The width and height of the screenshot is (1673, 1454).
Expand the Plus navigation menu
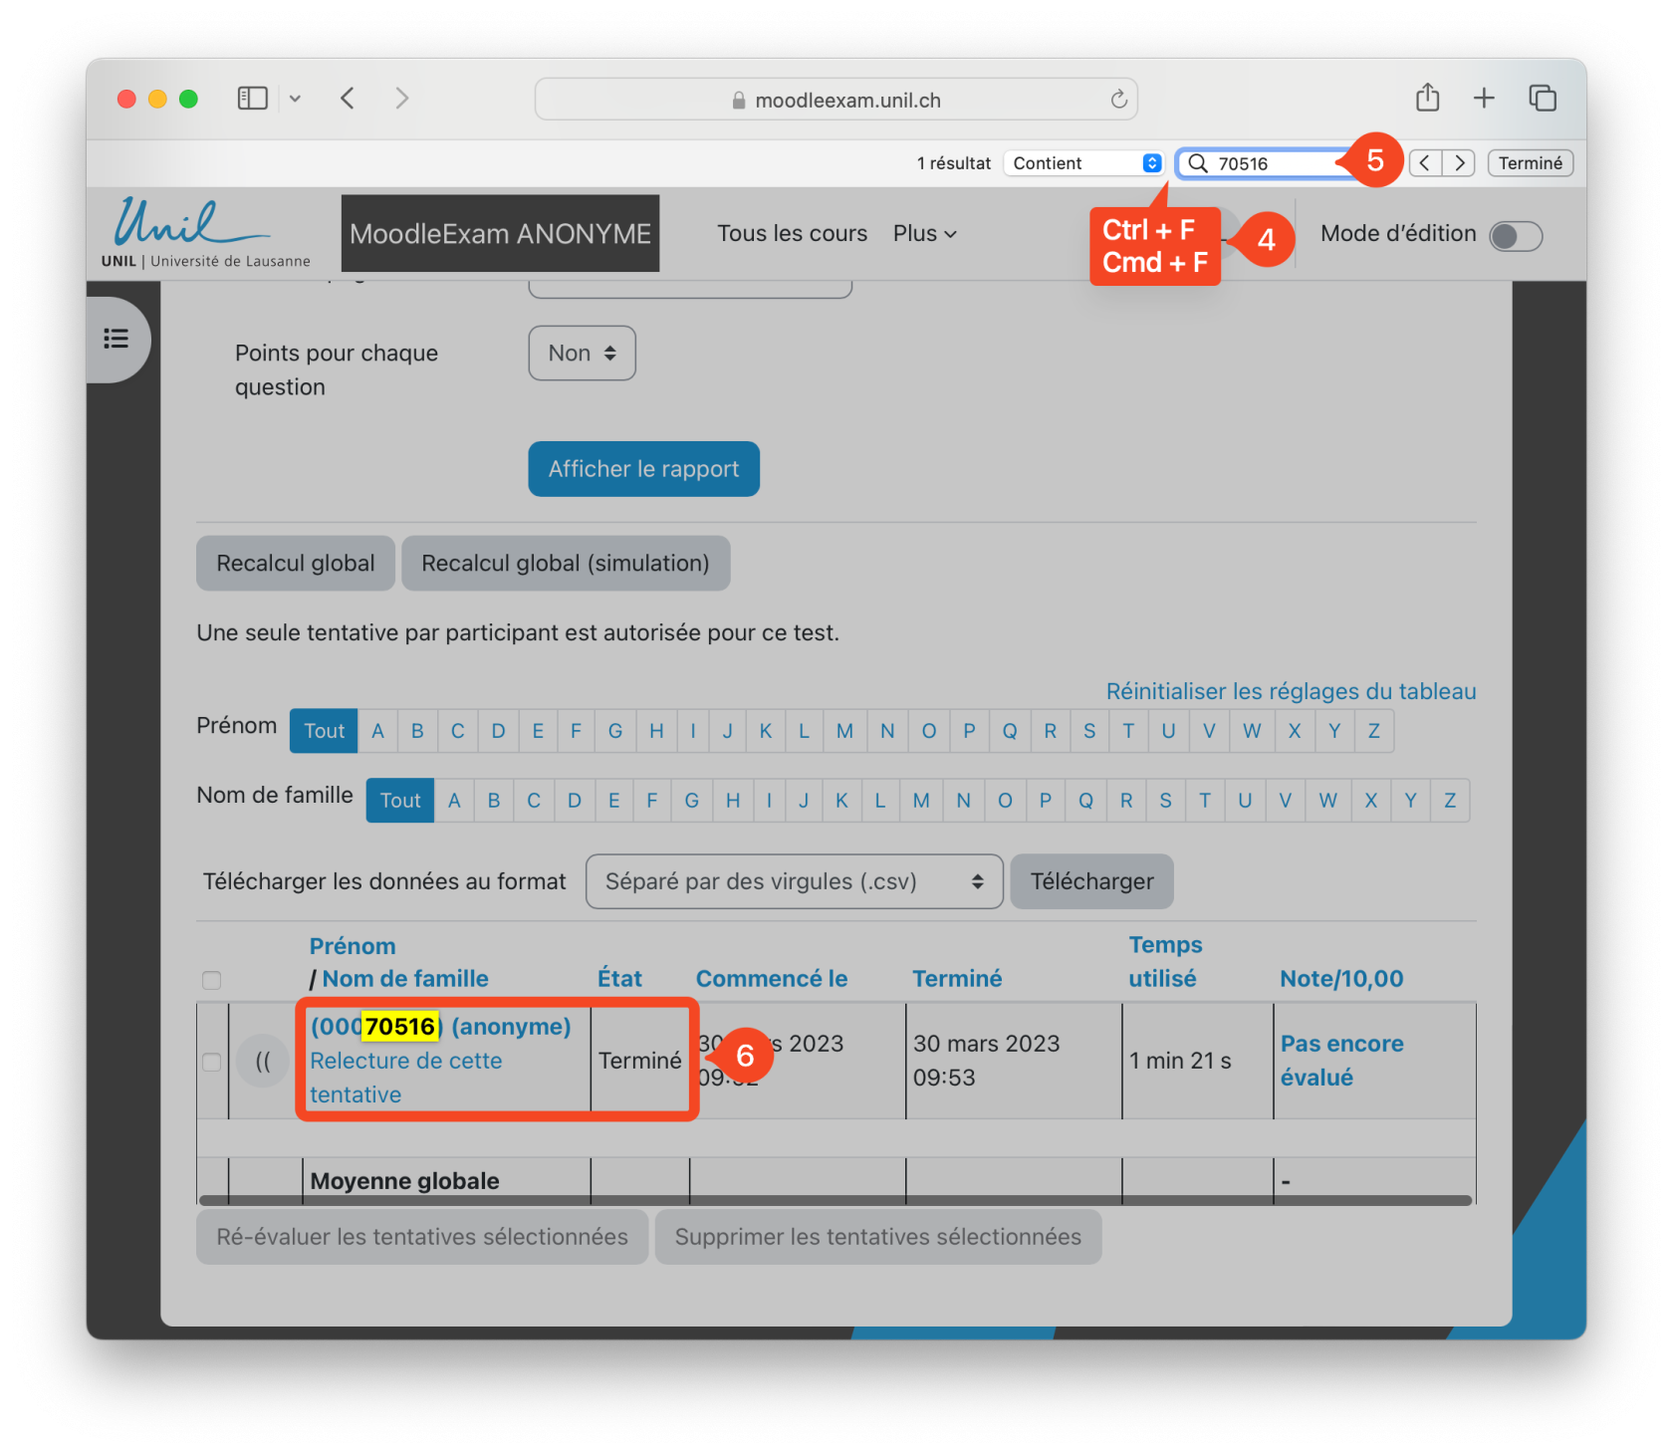923,234
